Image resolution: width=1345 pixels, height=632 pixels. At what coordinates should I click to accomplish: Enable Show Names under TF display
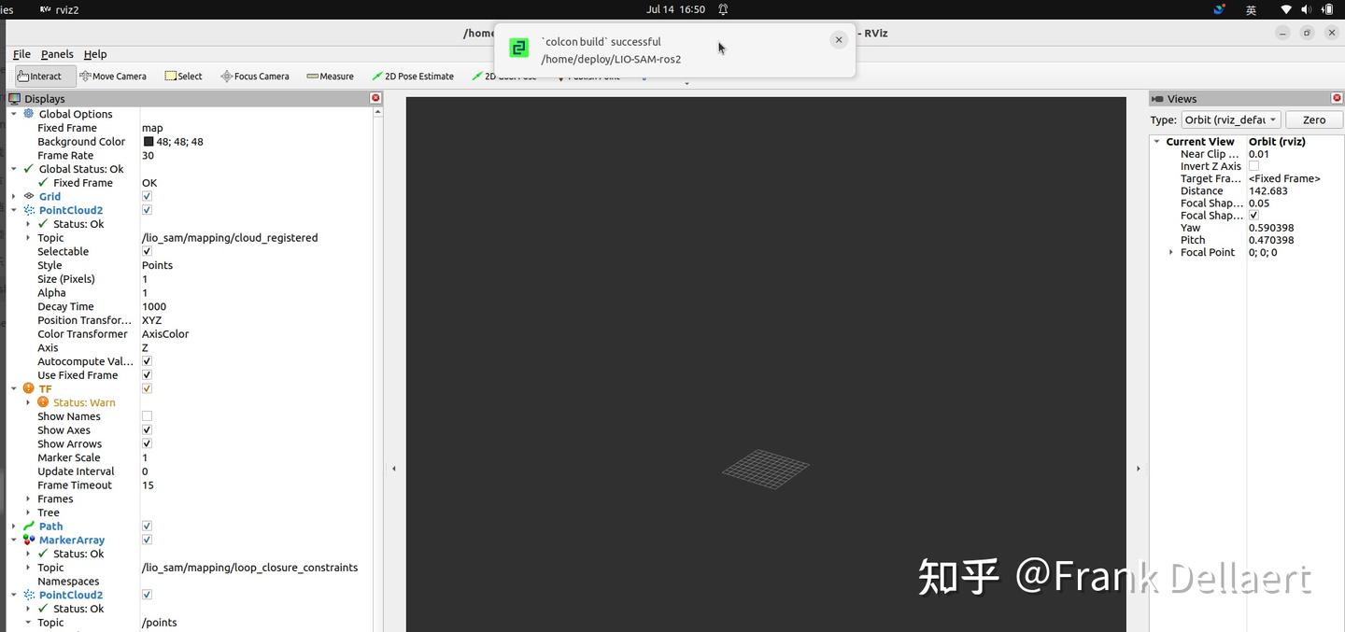click(146, 415)
